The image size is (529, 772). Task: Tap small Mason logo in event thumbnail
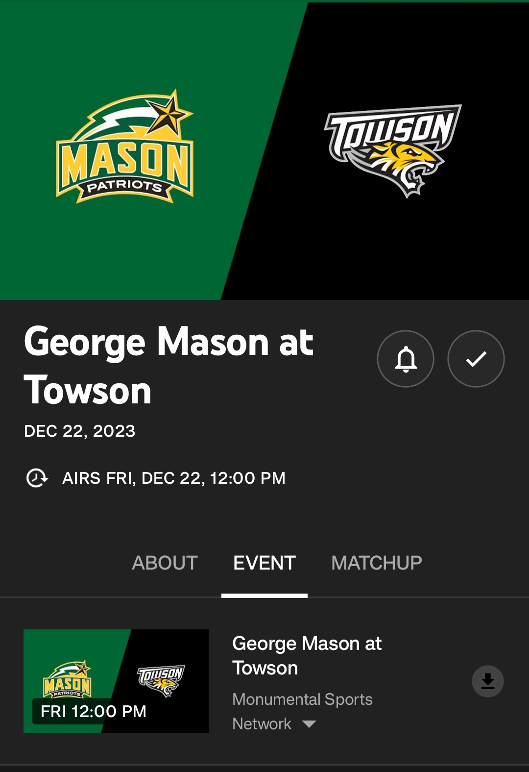68,679
